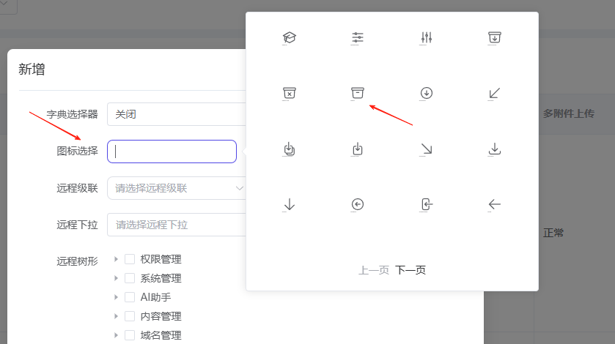Pick the left arrow entering rectangle icon
615x344 pixels.
427,204
